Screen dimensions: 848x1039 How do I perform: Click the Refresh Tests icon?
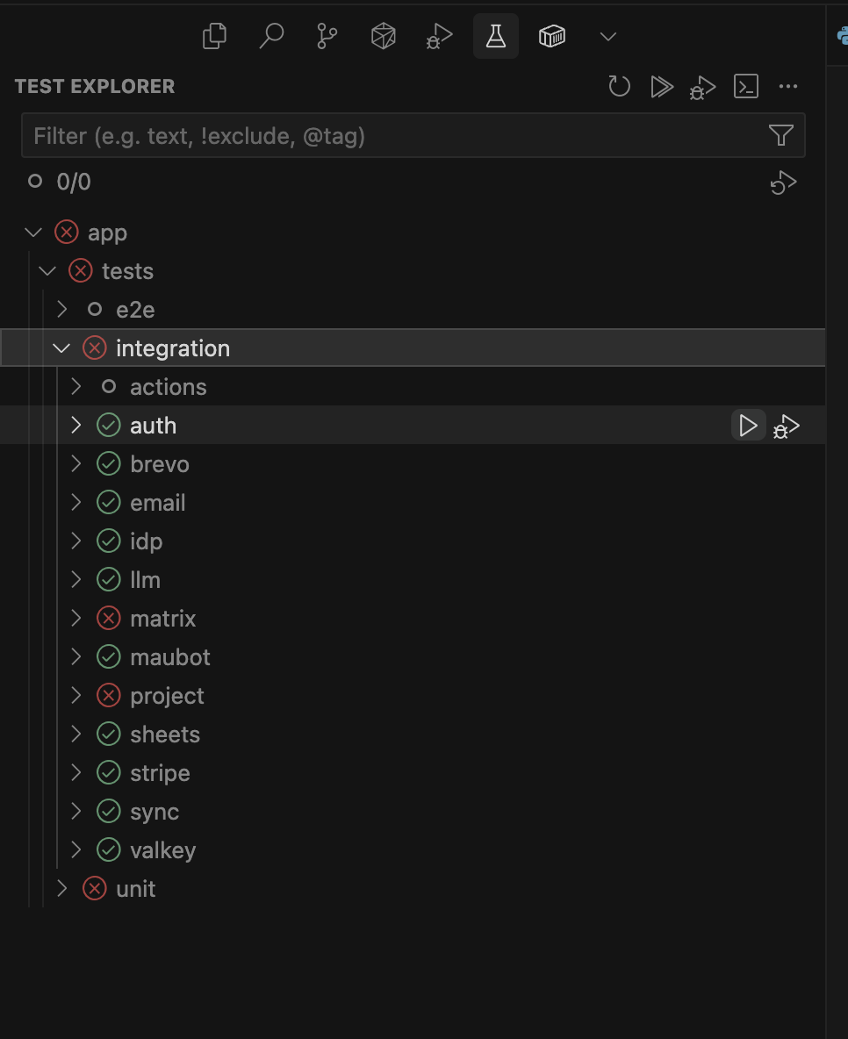point(620,86)
